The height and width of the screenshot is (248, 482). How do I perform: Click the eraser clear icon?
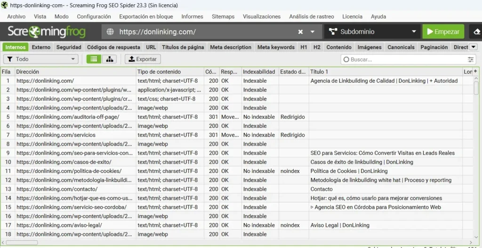tap(476, 31)
